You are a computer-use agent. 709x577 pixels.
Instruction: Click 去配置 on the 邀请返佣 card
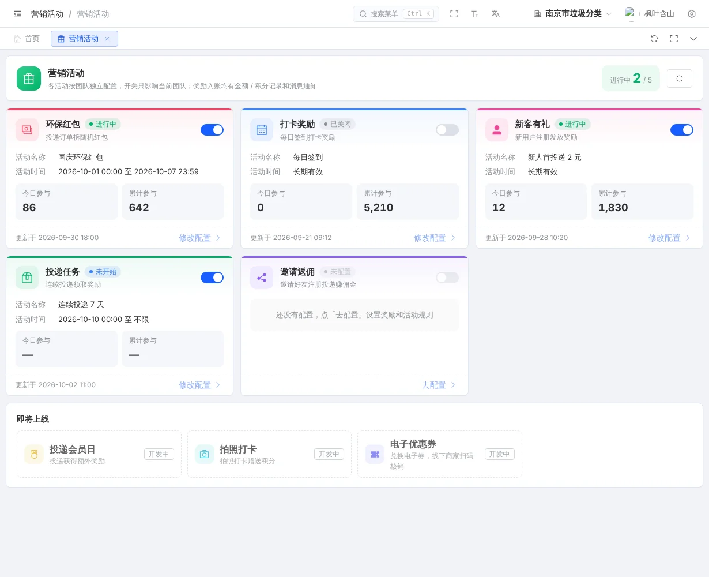coord(439,385)
